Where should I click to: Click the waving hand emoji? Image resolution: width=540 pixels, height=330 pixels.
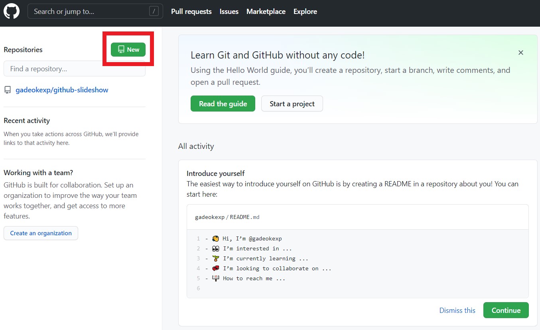point(216,238)
